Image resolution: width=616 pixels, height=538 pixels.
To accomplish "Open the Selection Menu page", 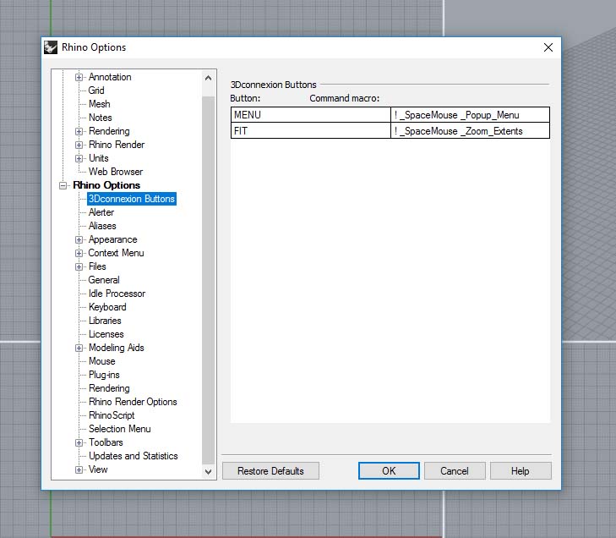I will coord(120,429).
